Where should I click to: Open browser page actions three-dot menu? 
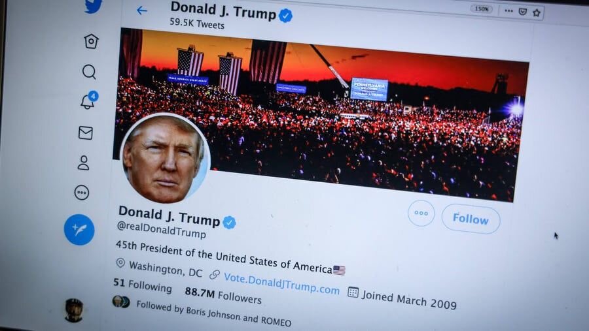(x=509, y=11)
